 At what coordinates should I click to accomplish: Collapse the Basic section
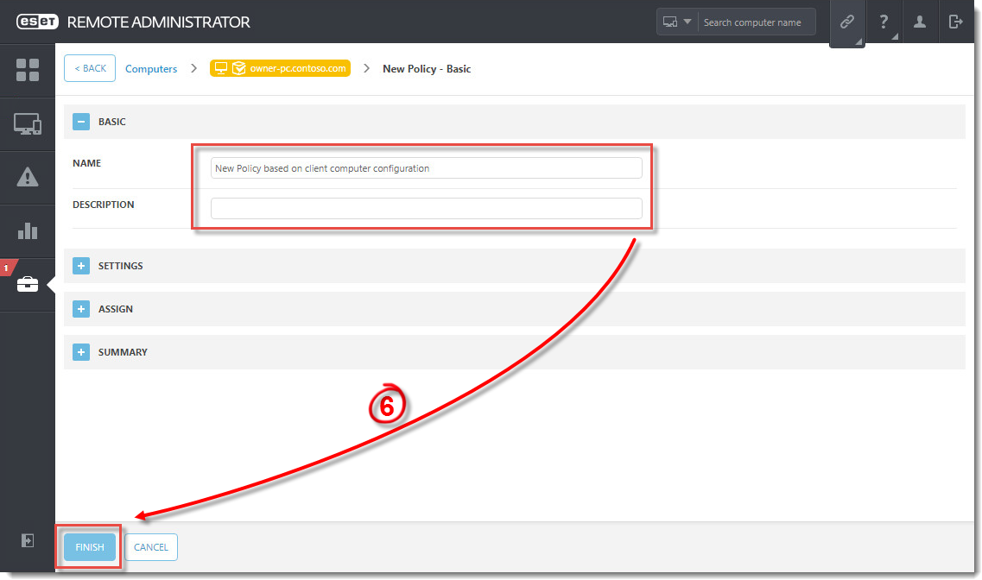tap(81, 122)
